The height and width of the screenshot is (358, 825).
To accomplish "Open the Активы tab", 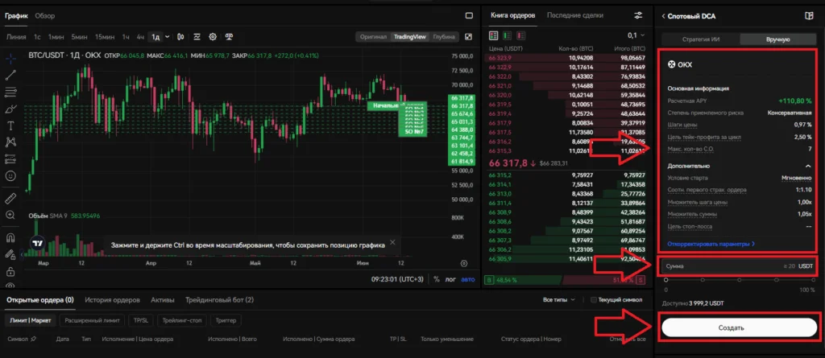I will [x=163, y=299].
